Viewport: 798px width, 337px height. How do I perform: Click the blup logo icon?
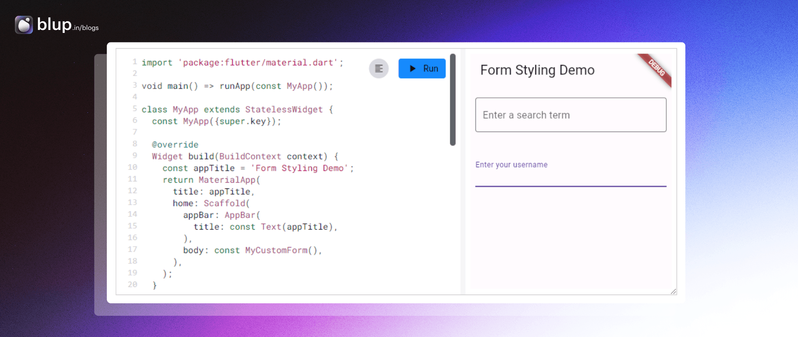(24, 25)
